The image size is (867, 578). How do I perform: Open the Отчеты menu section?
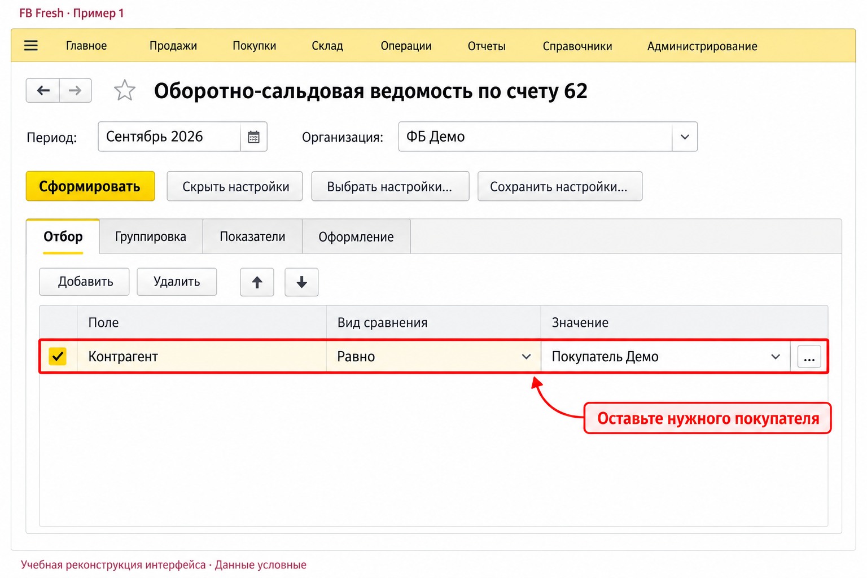coord(487,46)
